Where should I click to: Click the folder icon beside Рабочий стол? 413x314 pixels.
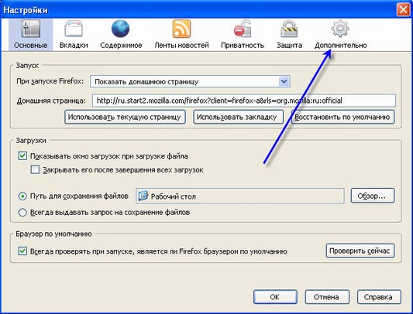(x=143, y=196)
